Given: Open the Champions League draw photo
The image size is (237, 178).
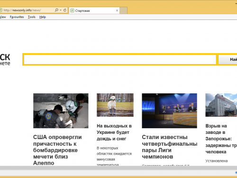Looking at the screenshot, I should 169,111.
